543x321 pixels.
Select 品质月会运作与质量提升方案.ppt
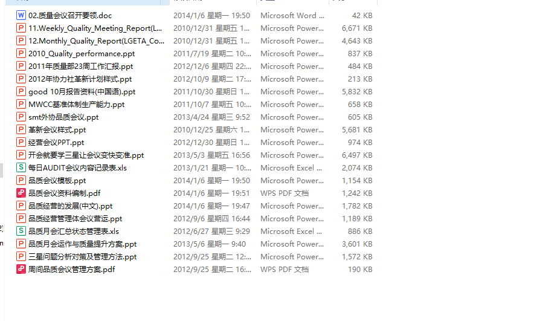pyautogui.click(x=82, y=244)
